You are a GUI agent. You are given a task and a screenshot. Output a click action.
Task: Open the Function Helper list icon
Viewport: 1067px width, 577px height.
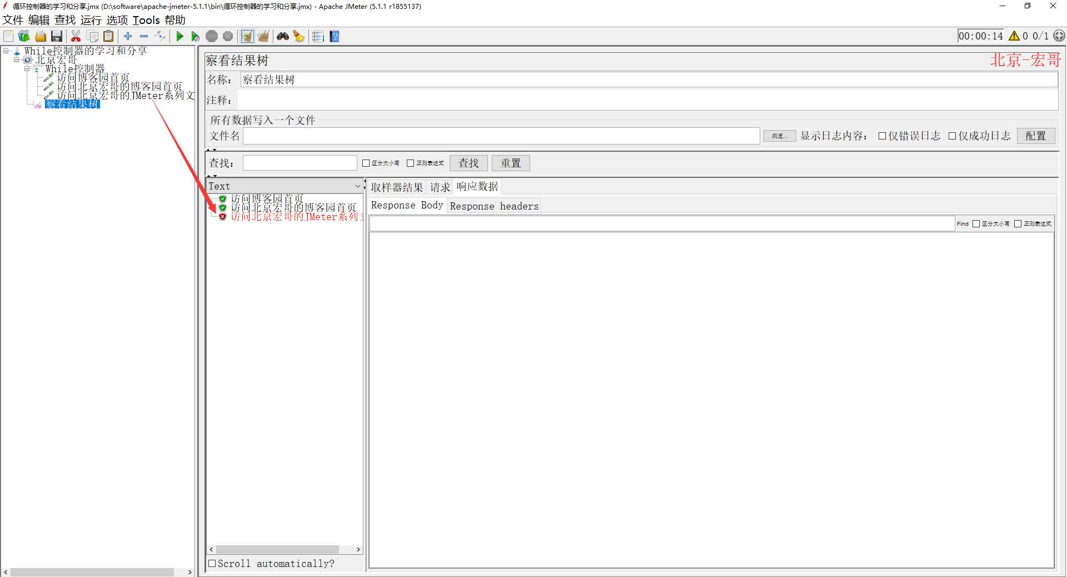(x=318, y=37)
